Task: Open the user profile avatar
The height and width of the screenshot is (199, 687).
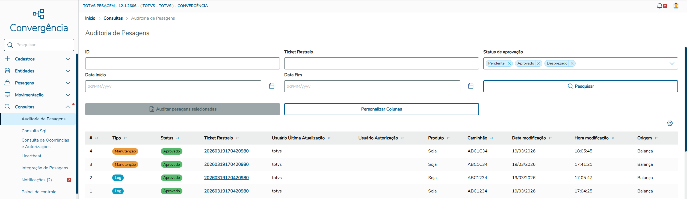Action: tap(676, 6)
